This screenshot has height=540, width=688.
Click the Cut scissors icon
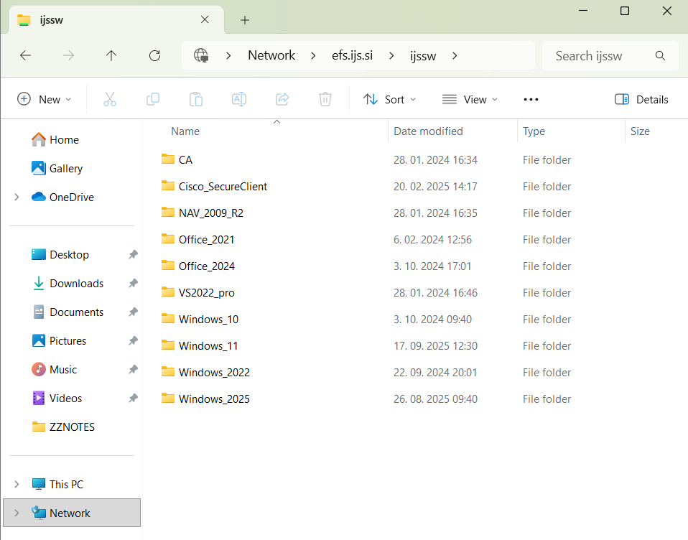[x=110, y=100]
